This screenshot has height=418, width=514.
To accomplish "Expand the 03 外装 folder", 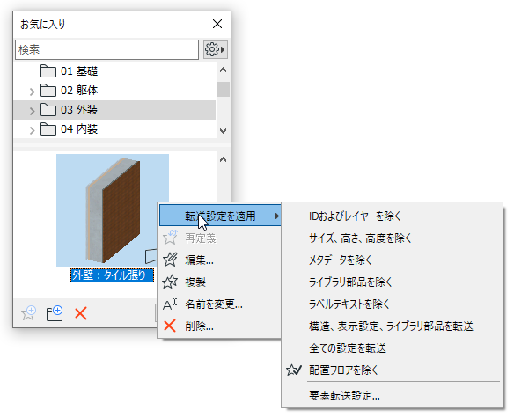I will pos(32,111).
